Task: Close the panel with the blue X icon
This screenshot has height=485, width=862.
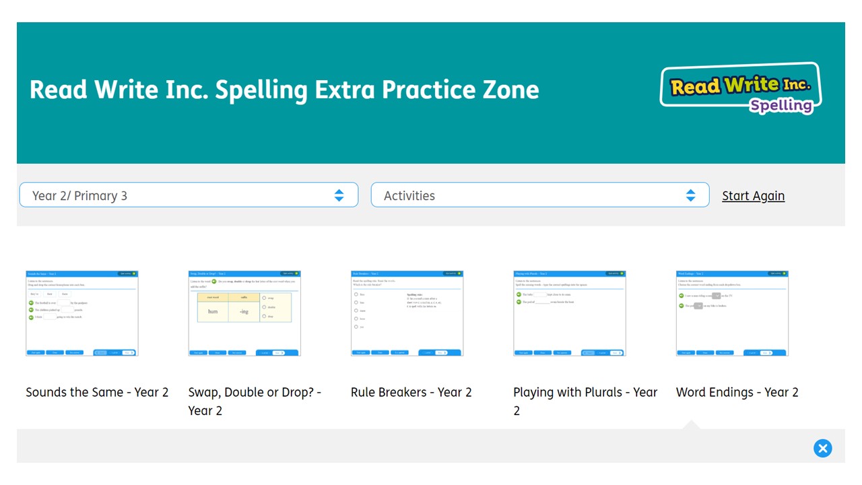Action: coord(822,449)
